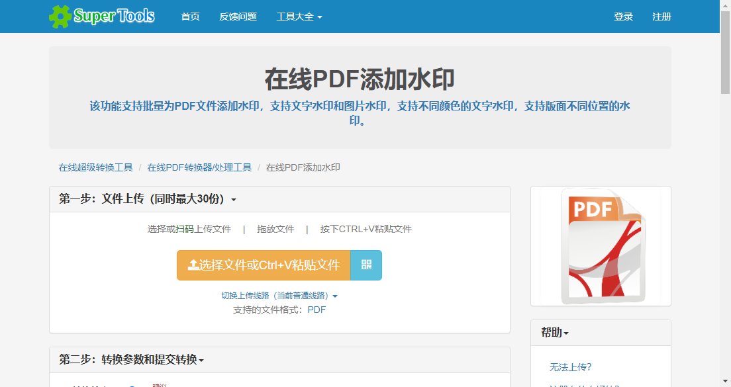Open the QR code scan upload option

[x=366, y=265]
